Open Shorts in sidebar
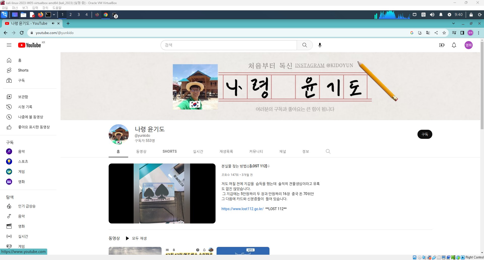484x260 pixels. pos(30,70)
